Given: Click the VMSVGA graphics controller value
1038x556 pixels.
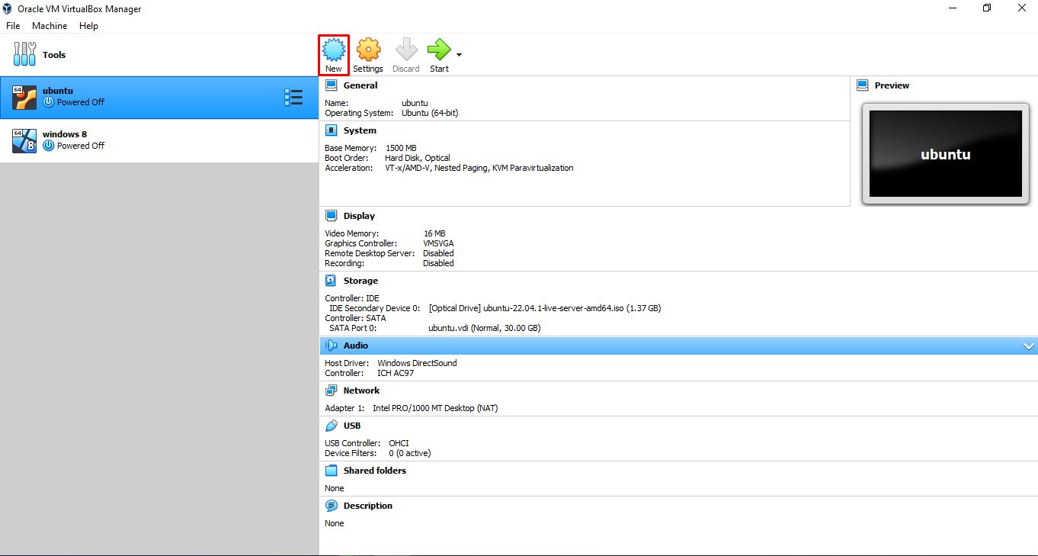Looking at the screenshot, I should pos(438,243).
